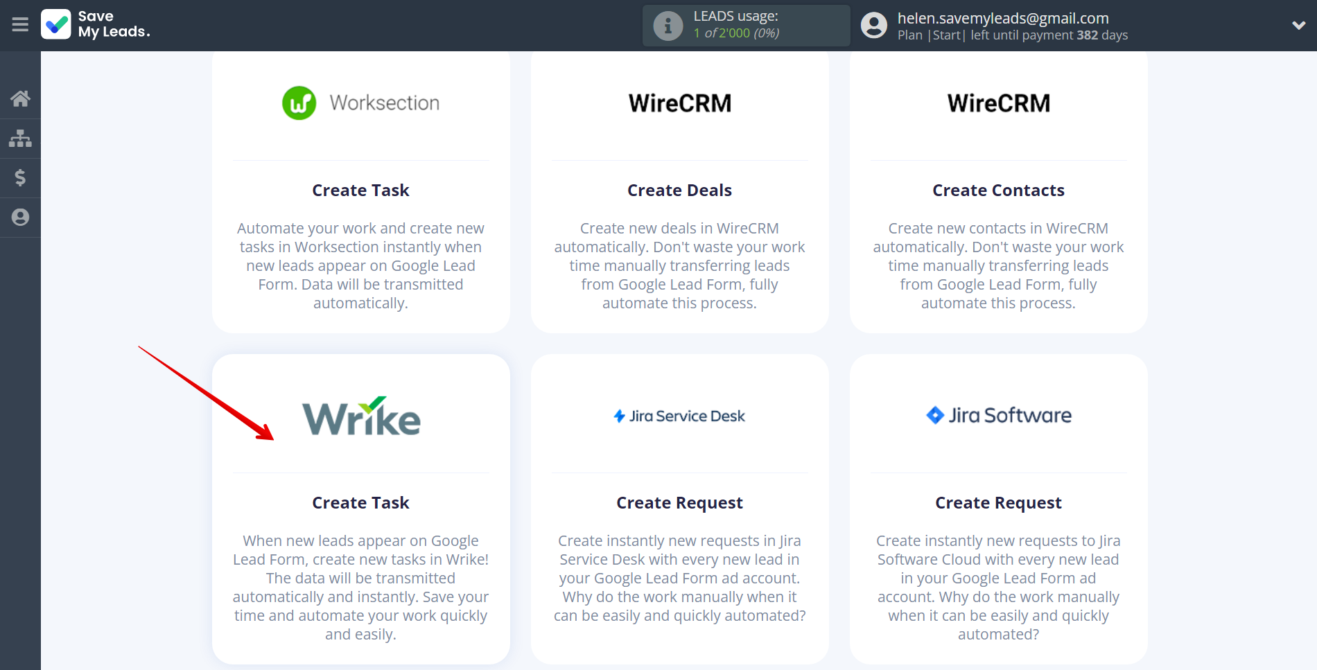Click the user avatar icon
The width and height of the screenshot is (1317, 670).
874,26
